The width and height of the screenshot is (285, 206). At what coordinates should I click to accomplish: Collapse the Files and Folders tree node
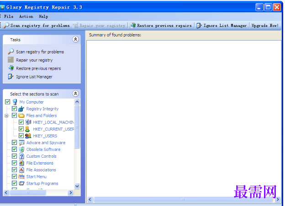pyautogui.click(x=6, y=115)
